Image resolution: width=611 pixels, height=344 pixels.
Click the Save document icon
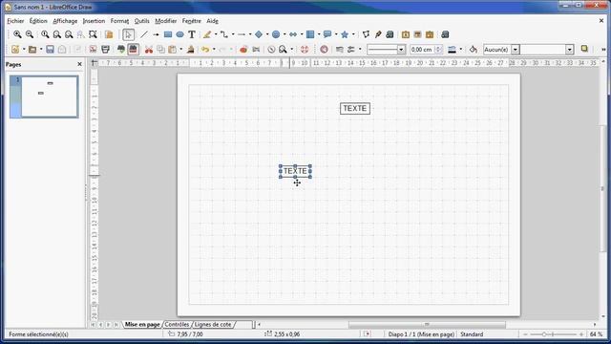(x=50, y=50)
